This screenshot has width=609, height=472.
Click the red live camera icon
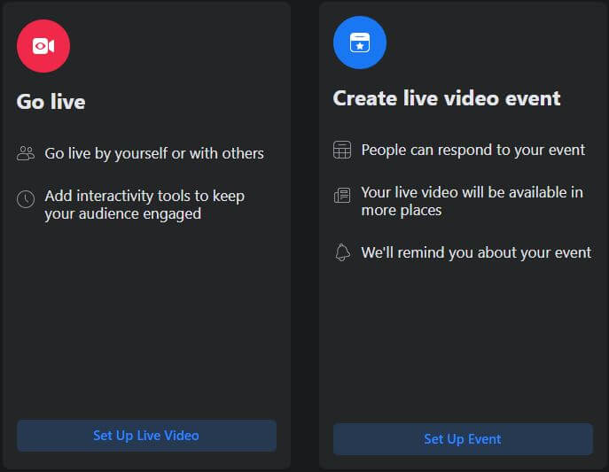click(43, 46)
